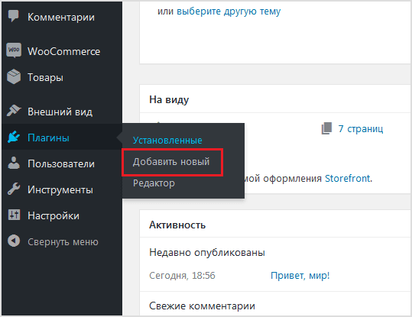The height and width of the screenshot is (317, 412).
Task: Click the Товары box icon
Action: pyautogui.click(x=14, y=76)
